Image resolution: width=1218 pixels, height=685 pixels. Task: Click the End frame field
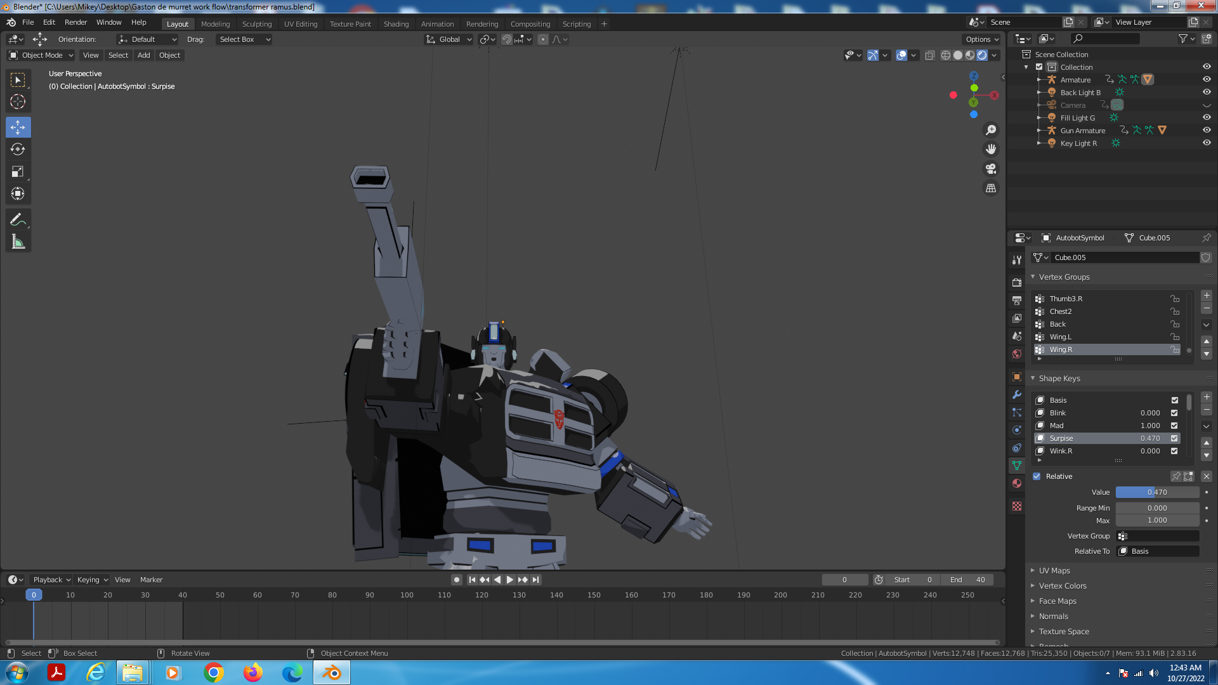click(x=967, y=580)
